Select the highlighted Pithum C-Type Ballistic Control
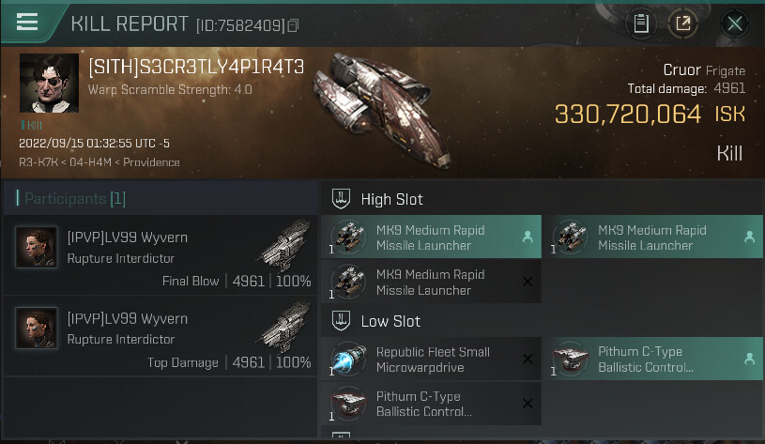Image resolution: width=765 pixels, height=444 pixels. 654,360
